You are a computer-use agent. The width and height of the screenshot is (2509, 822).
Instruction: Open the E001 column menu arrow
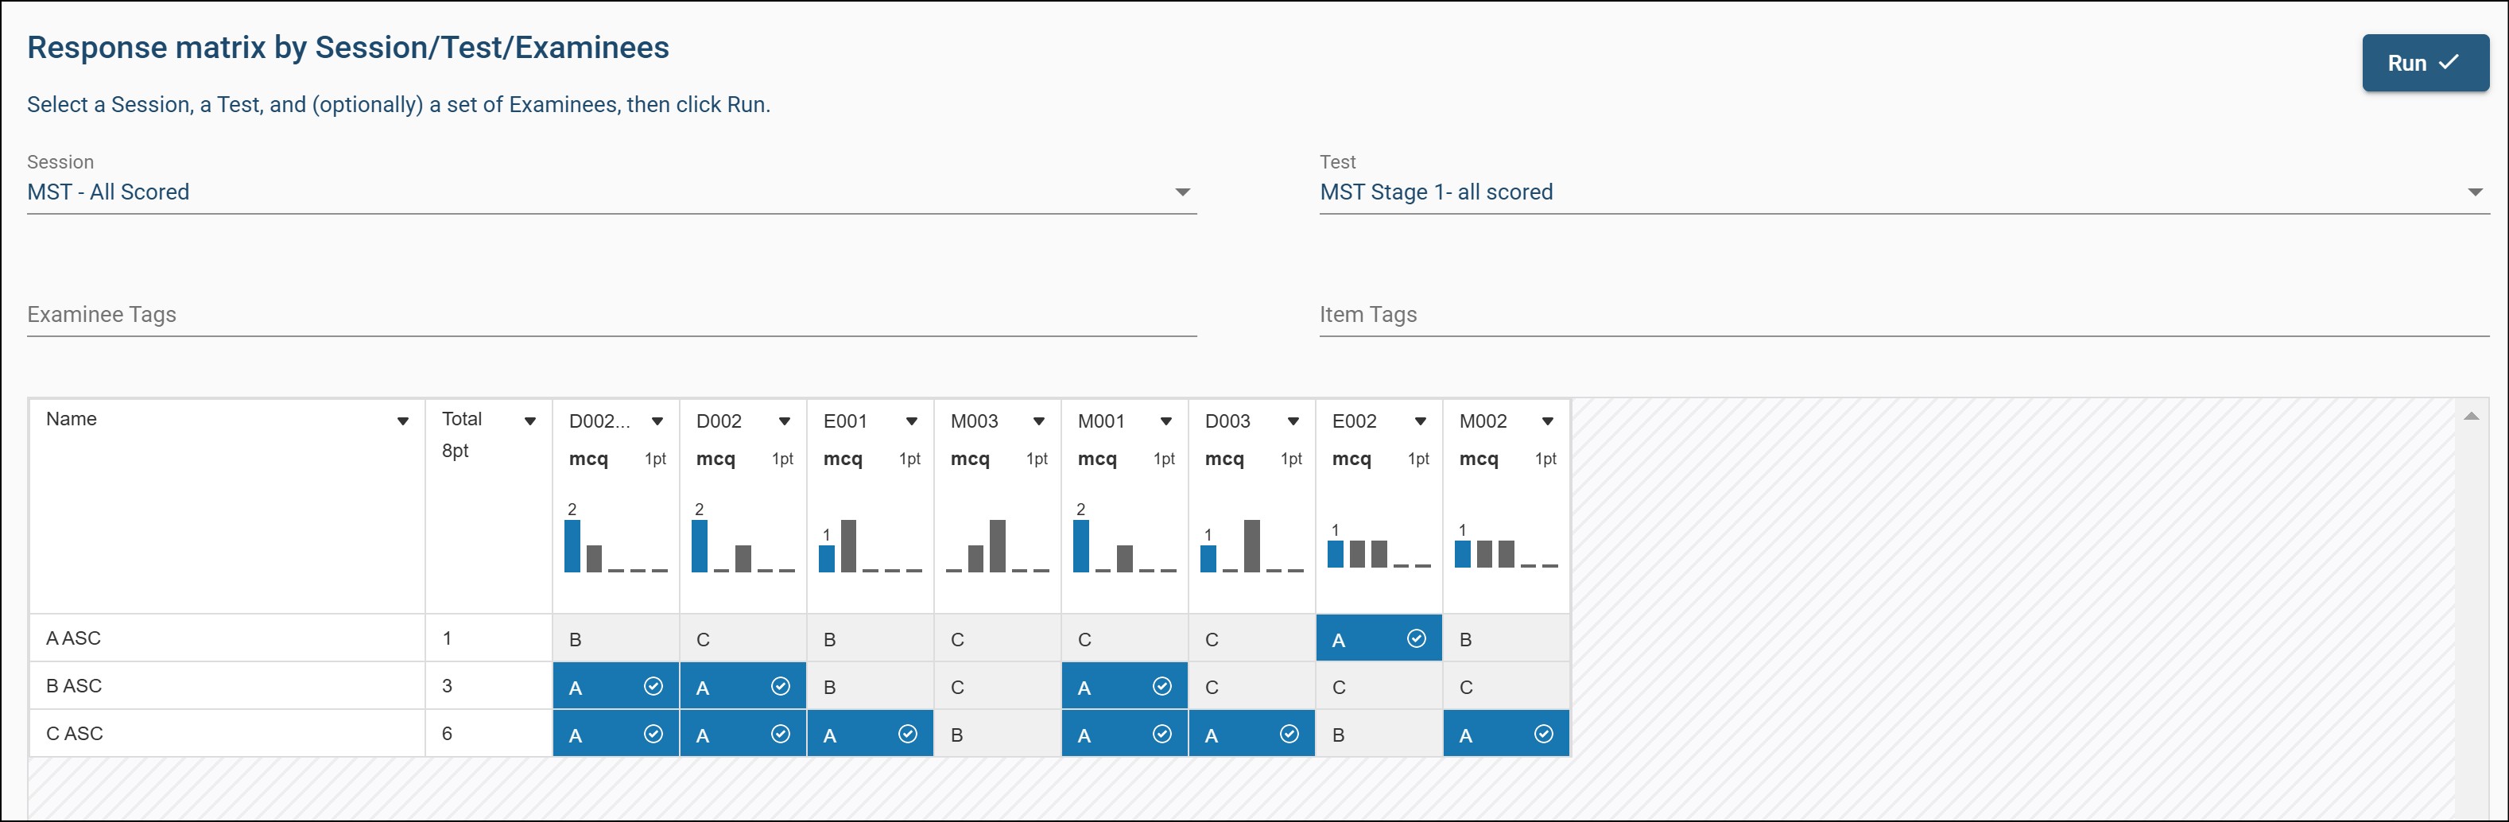click(911, 421)
